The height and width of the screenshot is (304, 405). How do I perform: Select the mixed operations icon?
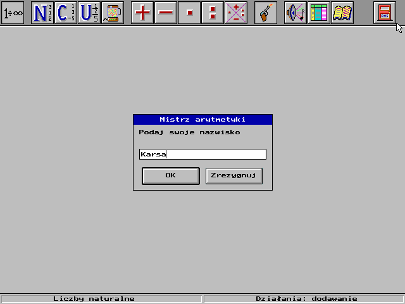tap(236, 13)
